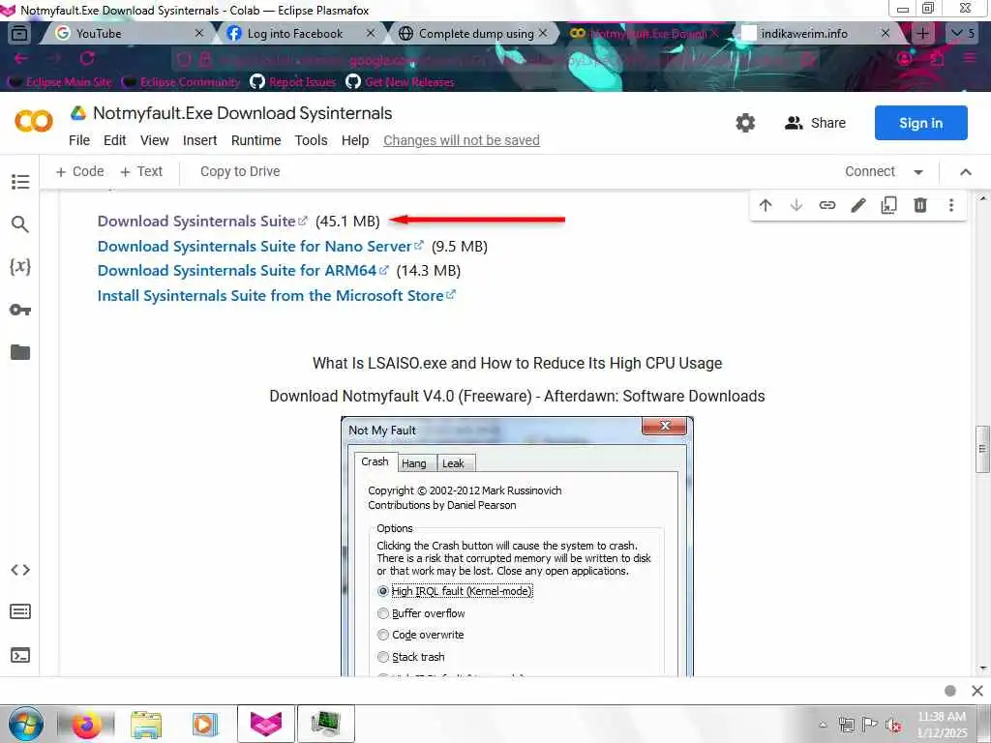Open the Help menu
This screenshot has height=743, width=991.
(355, 140)
